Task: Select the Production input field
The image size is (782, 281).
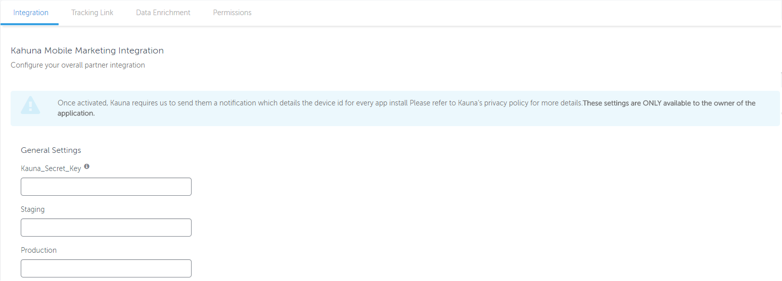Action: [x=106, y=268]
